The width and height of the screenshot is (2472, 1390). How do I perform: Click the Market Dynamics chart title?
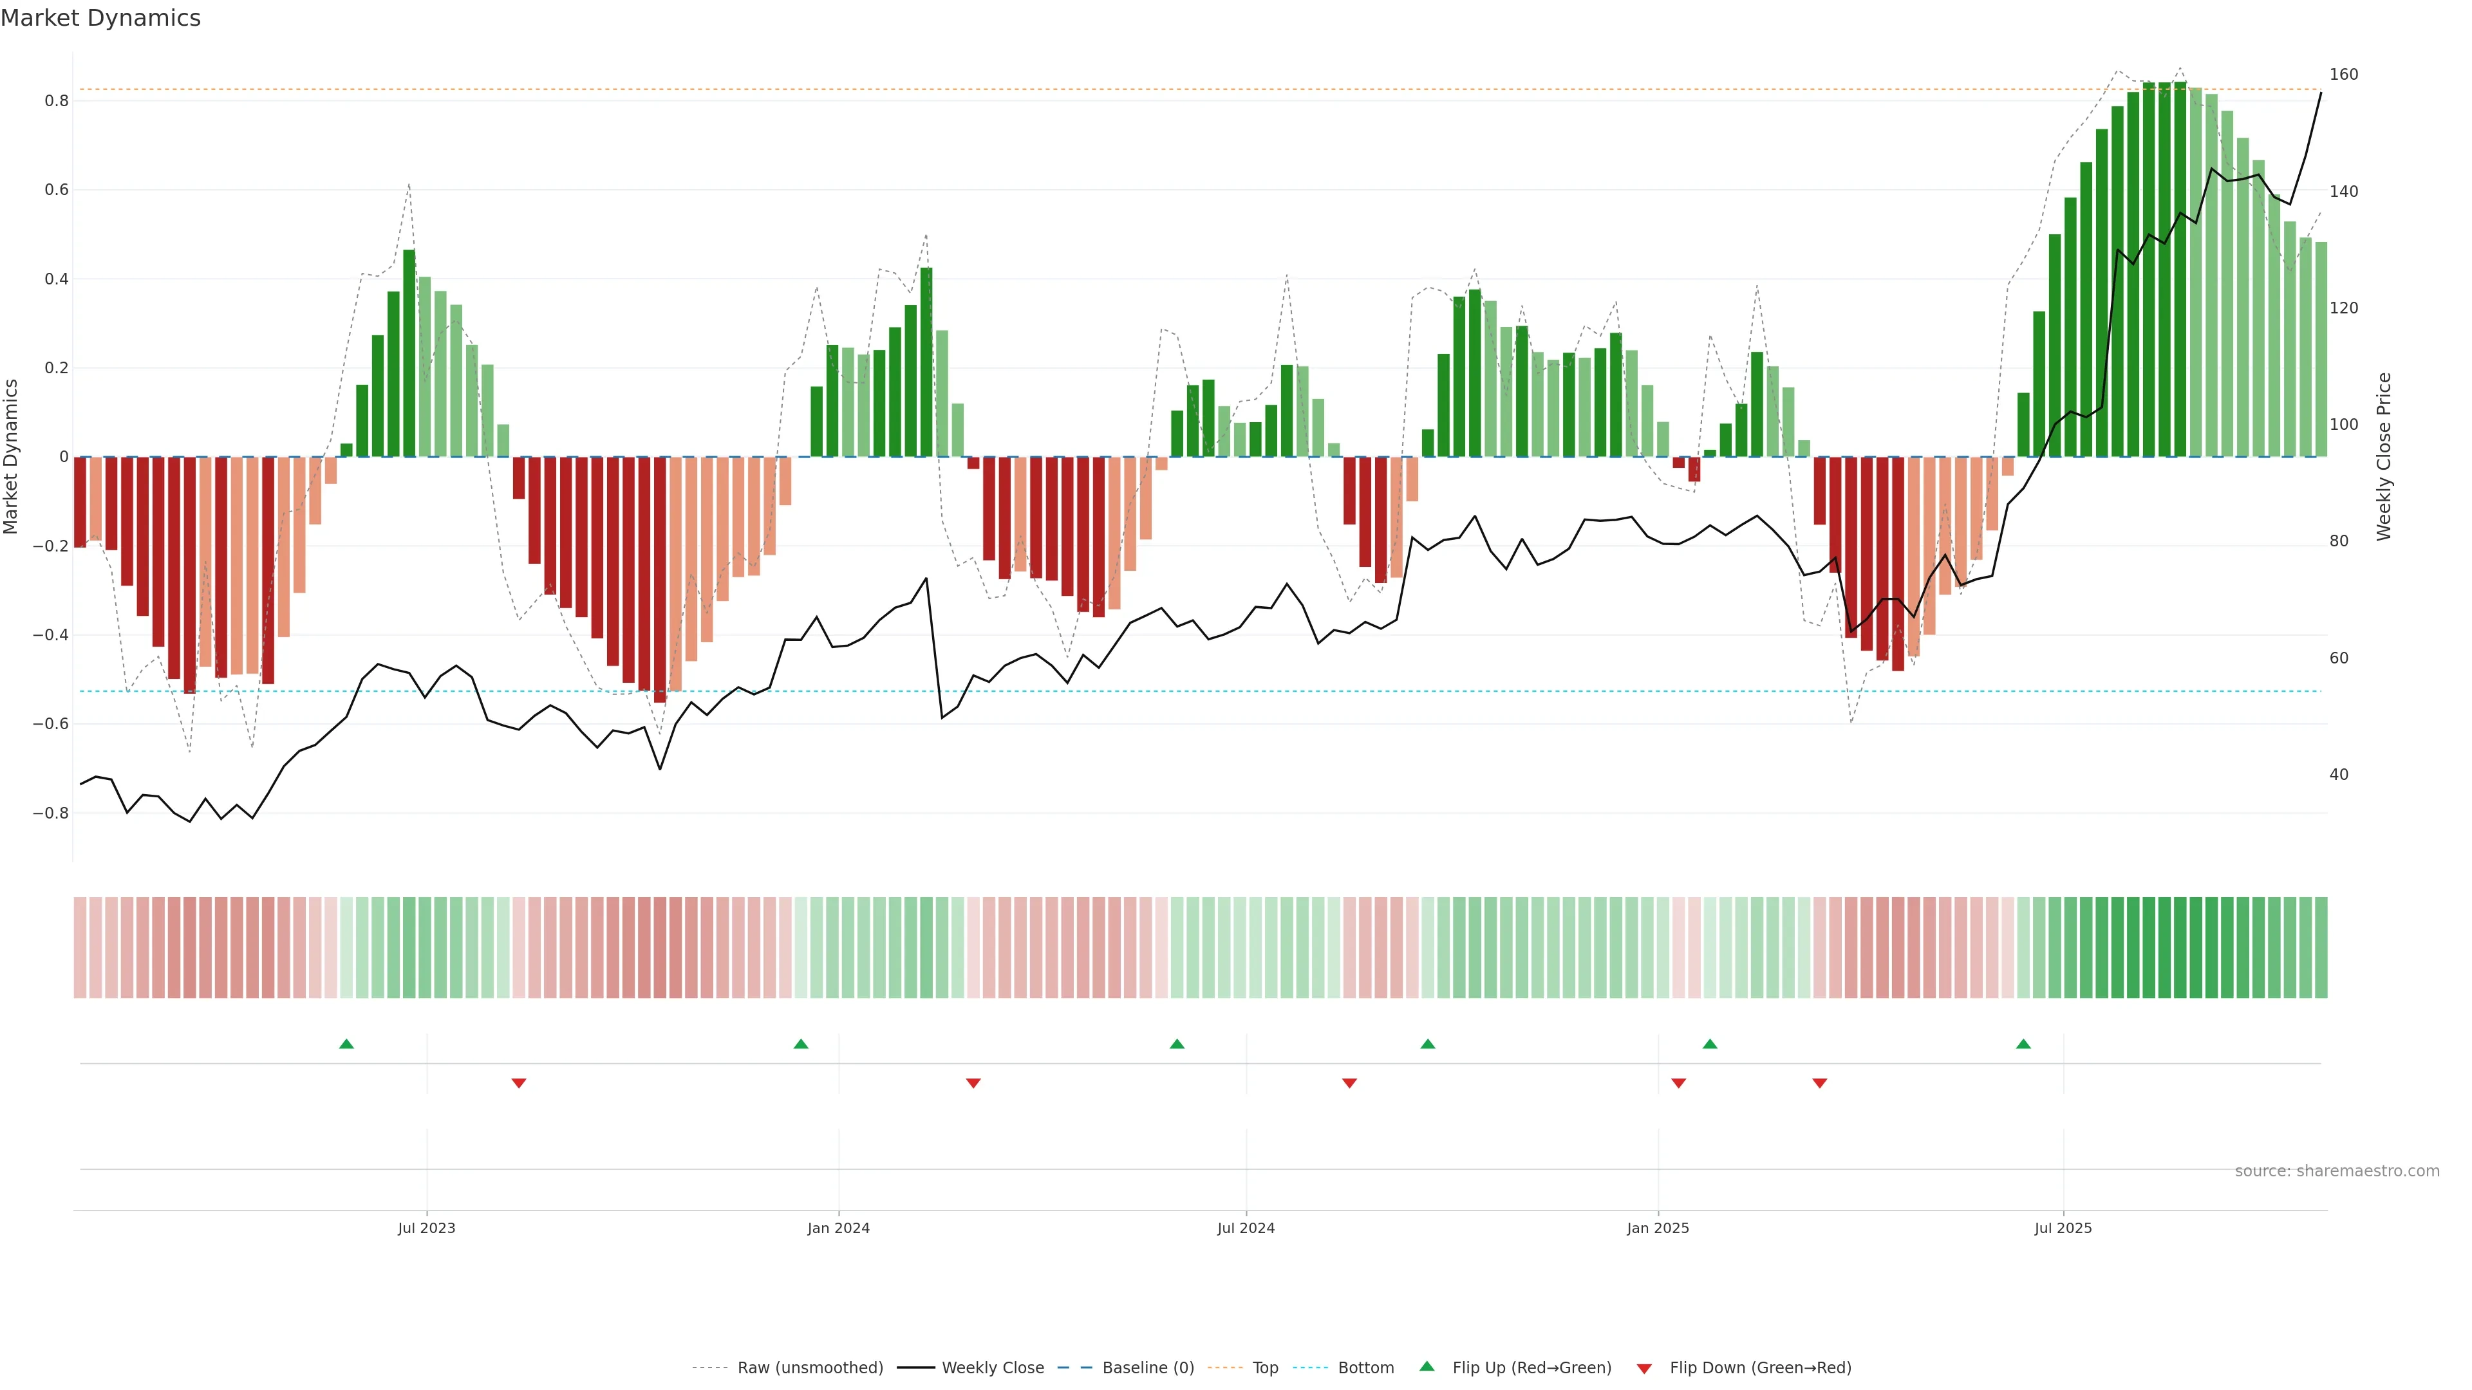click(101, 18)
